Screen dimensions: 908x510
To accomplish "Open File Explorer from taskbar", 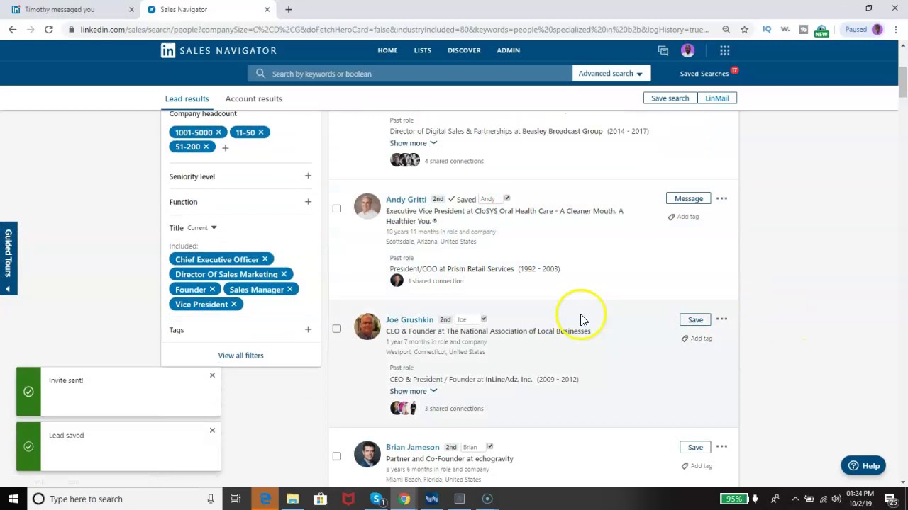I will [292, 499].
